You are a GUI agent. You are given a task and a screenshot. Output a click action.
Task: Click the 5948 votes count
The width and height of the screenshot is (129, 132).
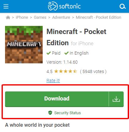pyautogui.click(x=93, y=71)
